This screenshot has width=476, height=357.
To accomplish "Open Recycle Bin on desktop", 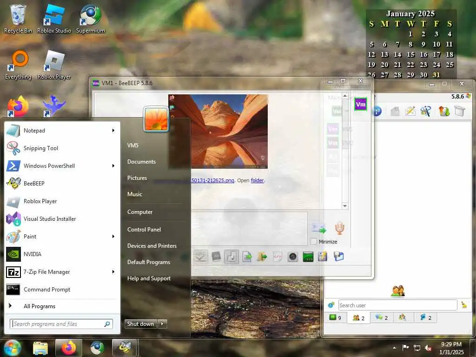I will click(18, 19).
